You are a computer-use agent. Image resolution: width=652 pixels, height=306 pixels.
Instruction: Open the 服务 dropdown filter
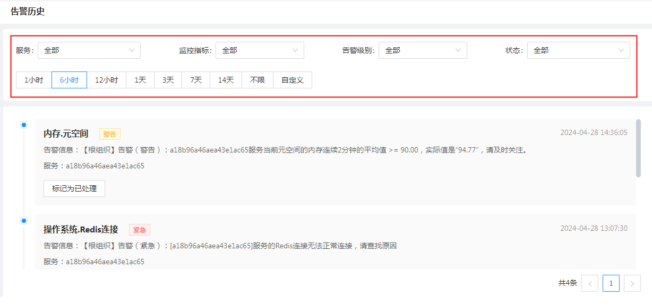tap(89, 50)
